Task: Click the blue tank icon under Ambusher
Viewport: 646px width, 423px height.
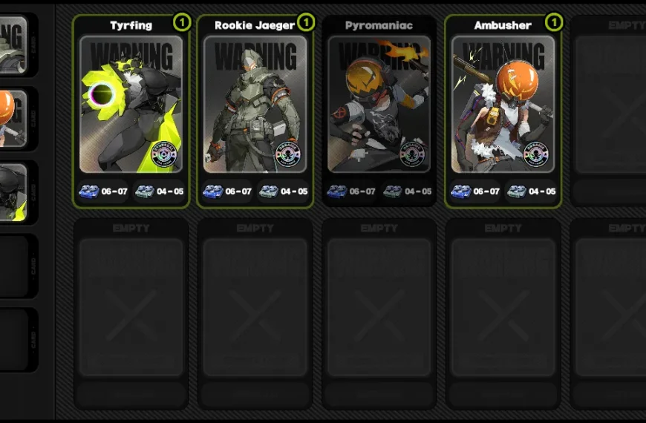Action: click(x=461, y=191)
